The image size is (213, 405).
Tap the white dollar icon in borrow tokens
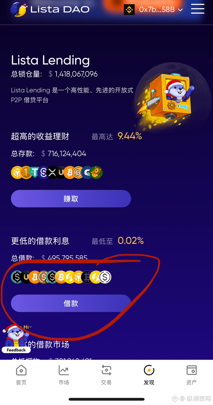(x=105, y=277)
